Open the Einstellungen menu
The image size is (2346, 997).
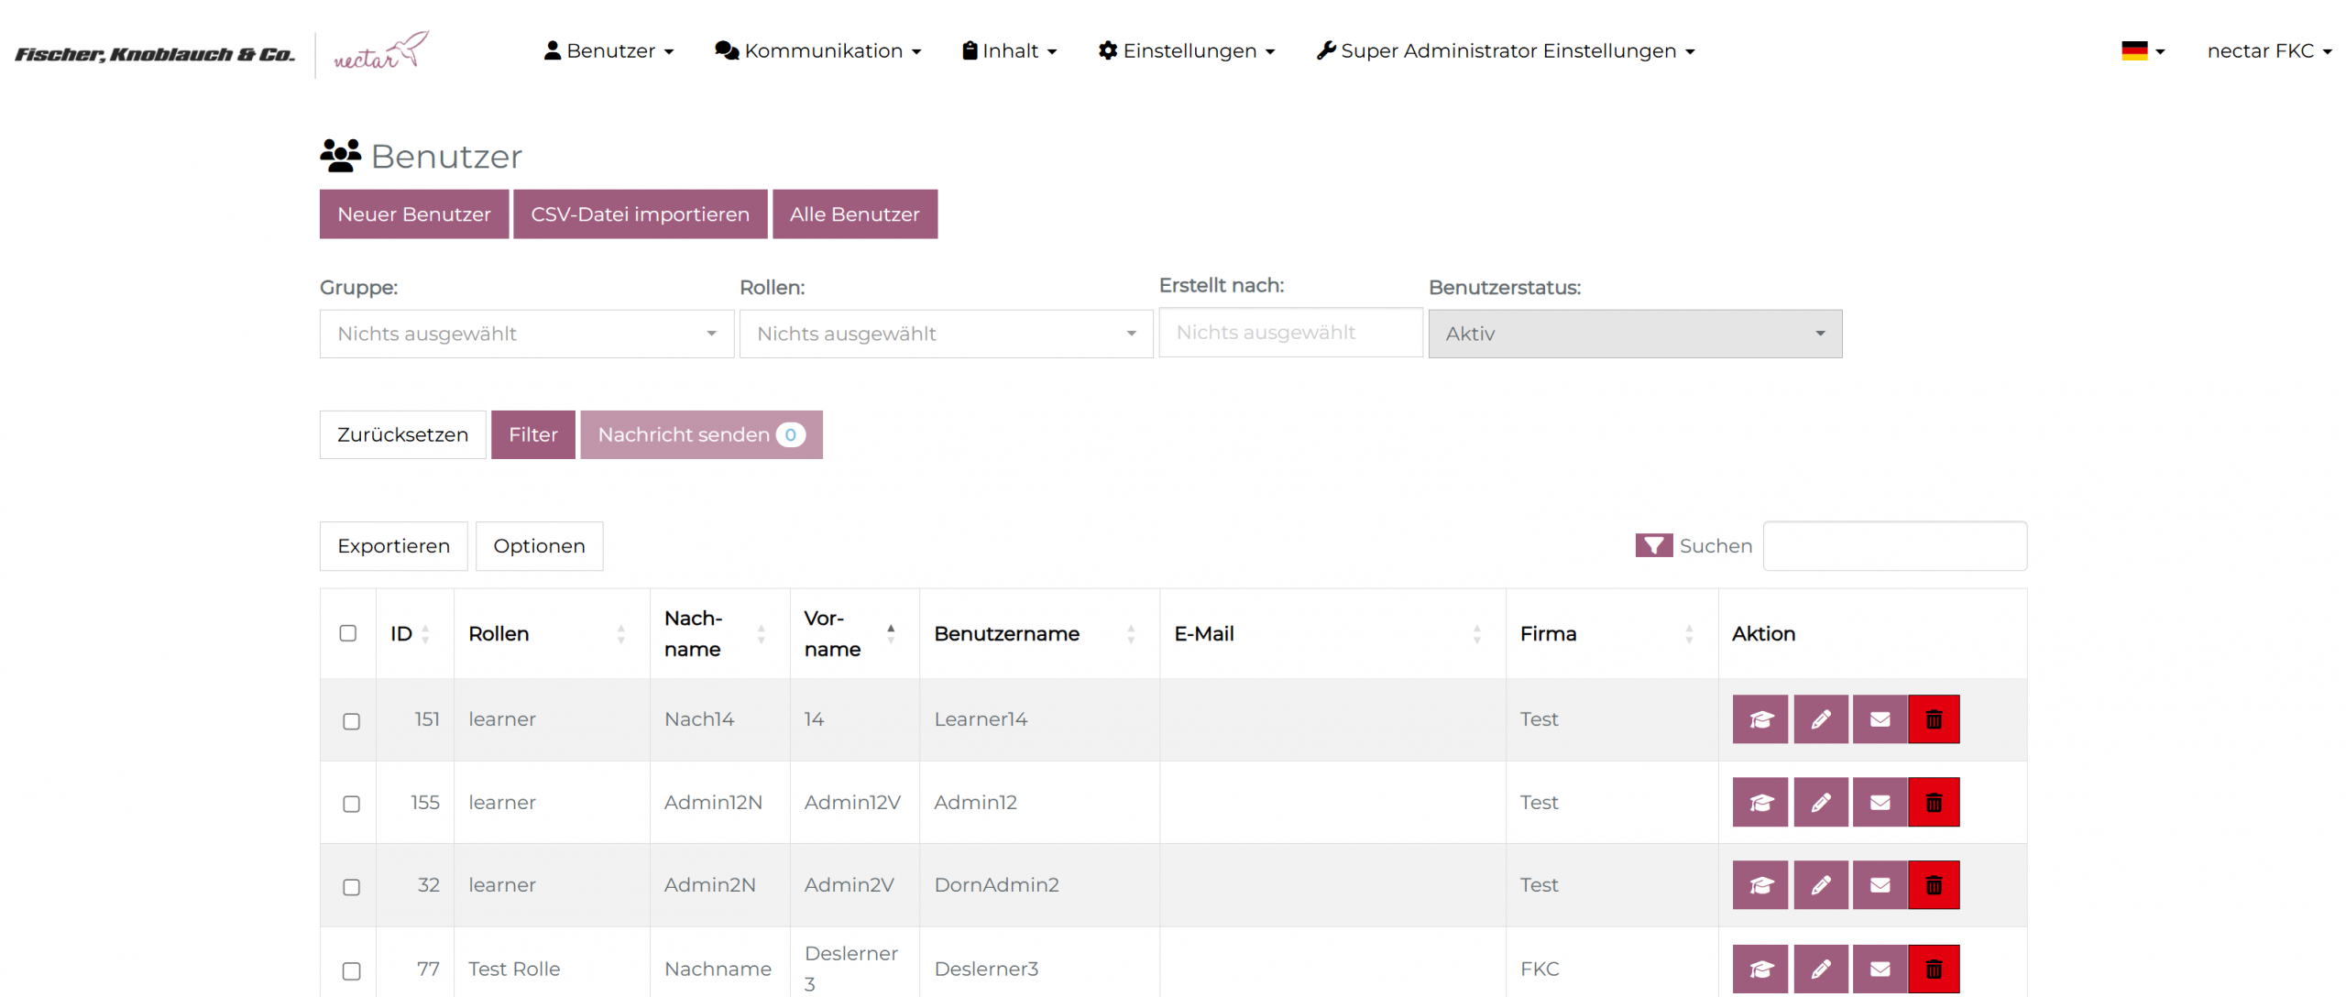coord(1186,51)
